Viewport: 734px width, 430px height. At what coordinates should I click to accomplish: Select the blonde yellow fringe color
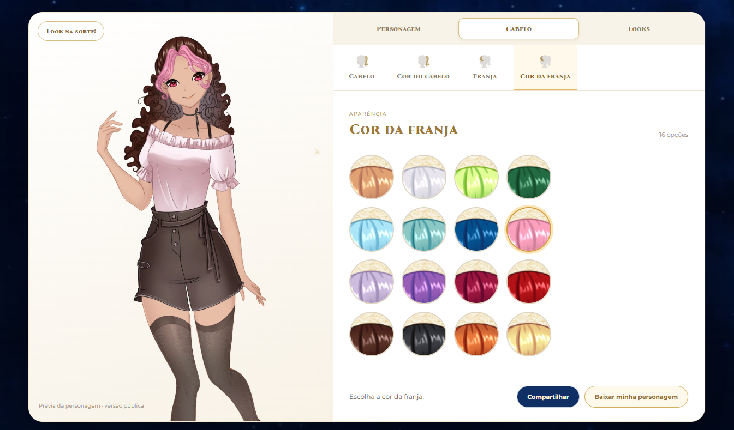tap(529, 334)
